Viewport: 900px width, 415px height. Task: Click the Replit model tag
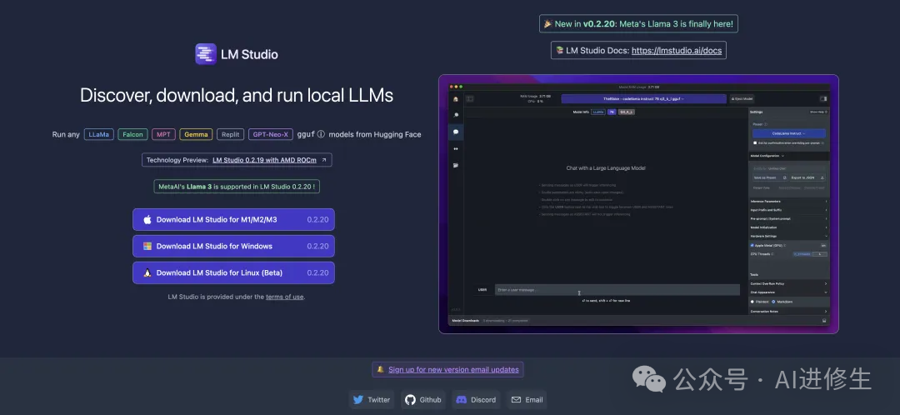pos(230,134)
